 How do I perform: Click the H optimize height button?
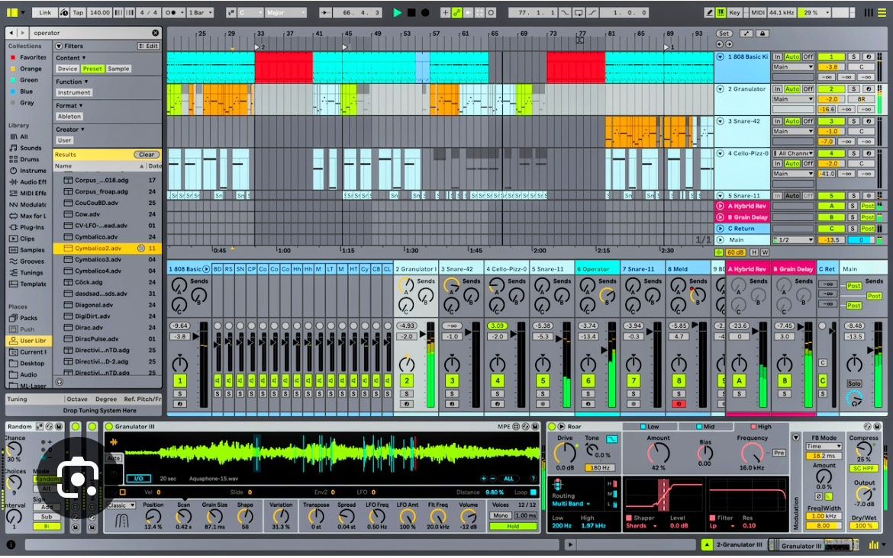tap(754, 252)
